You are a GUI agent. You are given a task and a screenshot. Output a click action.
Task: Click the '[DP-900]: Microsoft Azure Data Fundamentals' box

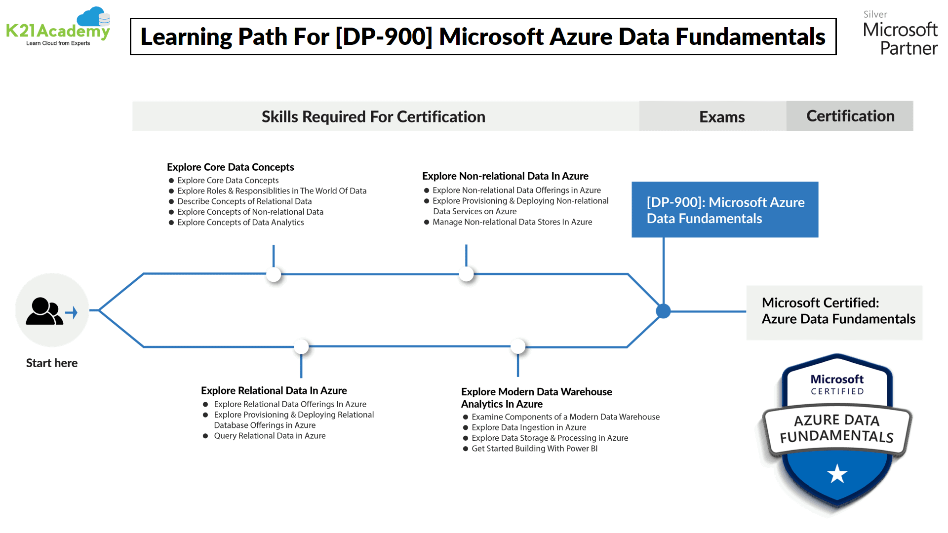725,210
